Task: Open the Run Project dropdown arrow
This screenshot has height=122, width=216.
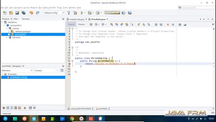Action: (85, 13)
